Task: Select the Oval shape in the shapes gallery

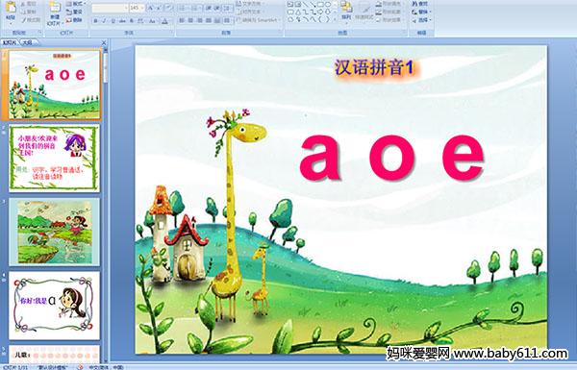Action: pyautogui.click(x=327, y=5)
